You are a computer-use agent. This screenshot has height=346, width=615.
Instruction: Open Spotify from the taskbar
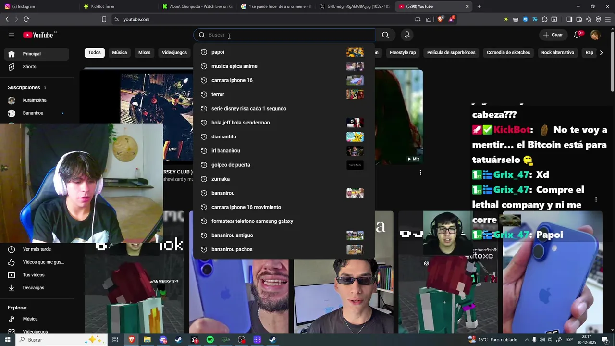210,340
